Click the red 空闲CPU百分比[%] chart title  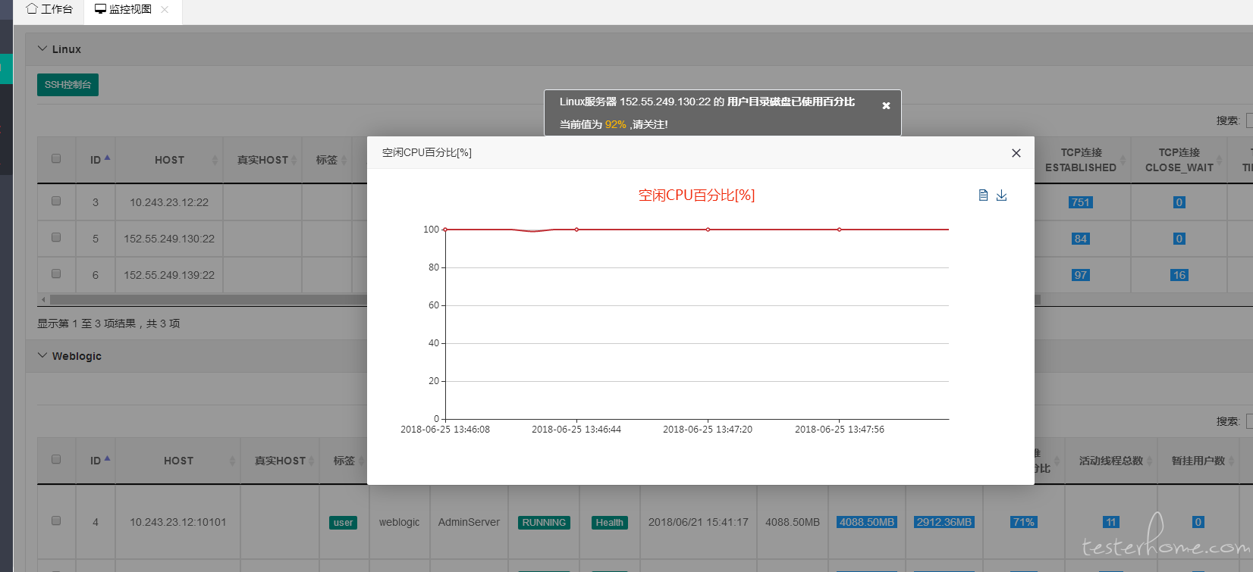click(696, 195)
